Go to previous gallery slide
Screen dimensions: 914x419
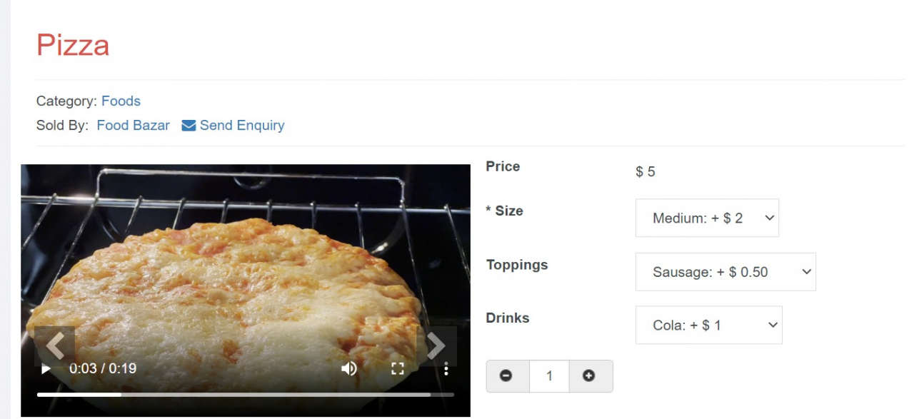point(55,346)
